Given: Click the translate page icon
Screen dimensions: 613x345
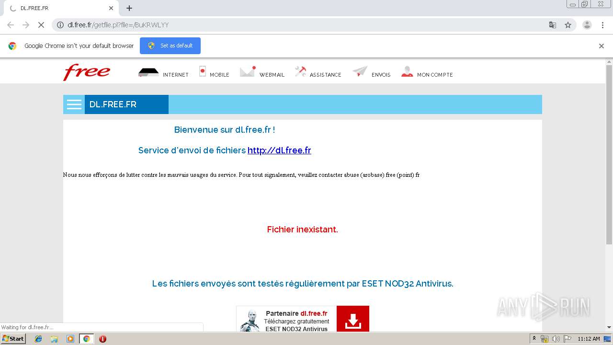Looking at the screenshot, I should point(552,25).
